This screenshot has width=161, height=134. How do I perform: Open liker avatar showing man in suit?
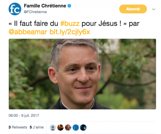pyautogui.click(x=68, y=128)
